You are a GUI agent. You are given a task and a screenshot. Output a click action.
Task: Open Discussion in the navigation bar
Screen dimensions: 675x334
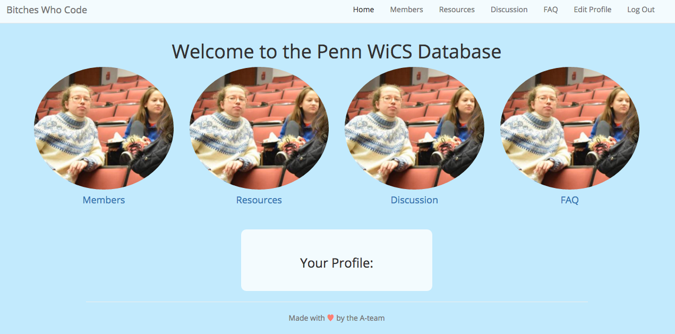(509, 10)
